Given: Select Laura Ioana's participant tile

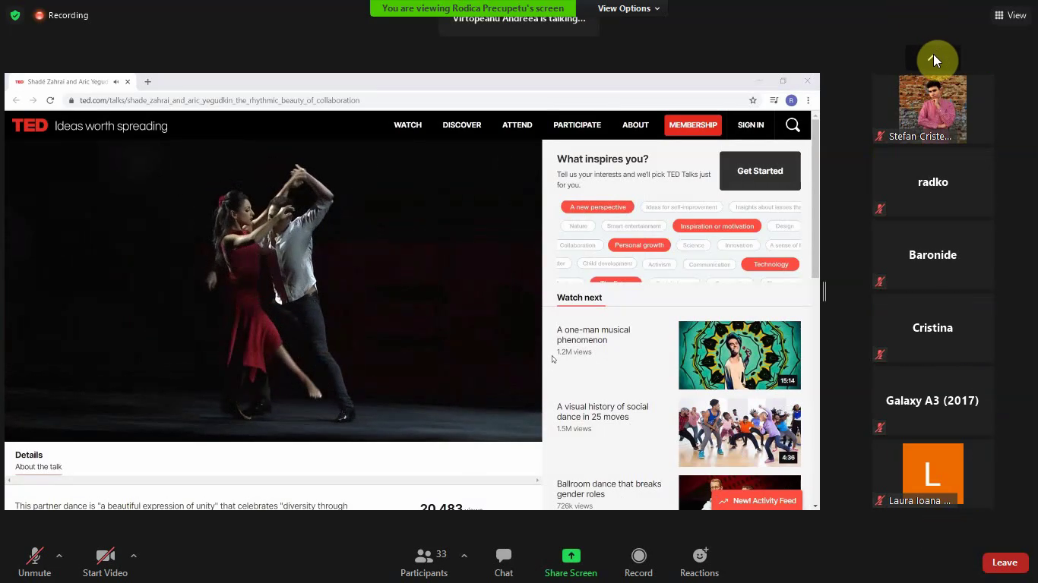Looking at the screenshot, I should pos(932,475).
